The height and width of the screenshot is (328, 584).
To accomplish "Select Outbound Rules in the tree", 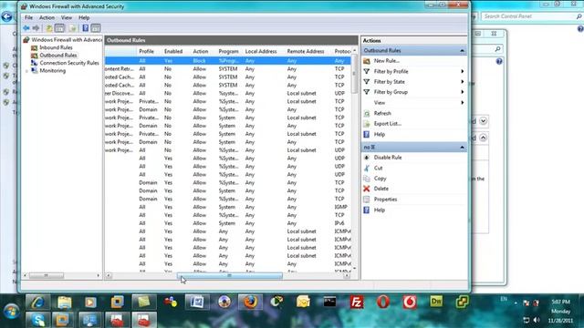I will click(x=58, y=56).
